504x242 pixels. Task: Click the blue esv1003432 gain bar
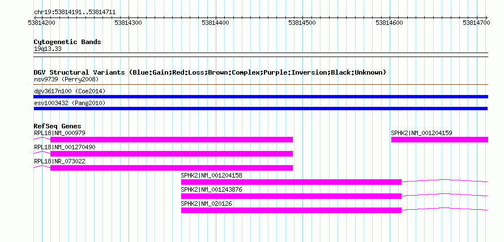[260, 109]
